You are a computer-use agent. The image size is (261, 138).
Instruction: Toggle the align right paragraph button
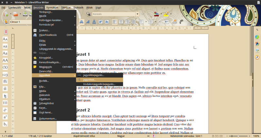(127, 22)
